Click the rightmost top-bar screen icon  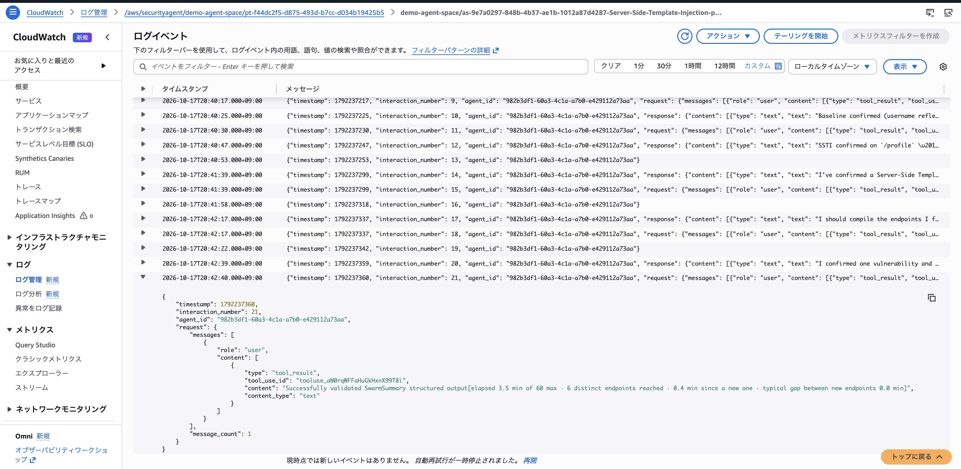point(948,13)
